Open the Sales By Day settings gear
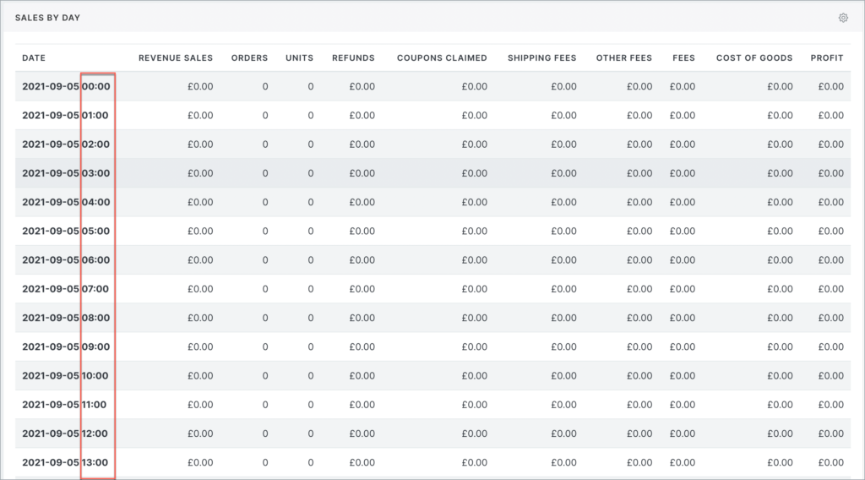This screenshot has width=865, height=480. coord(843,18)
